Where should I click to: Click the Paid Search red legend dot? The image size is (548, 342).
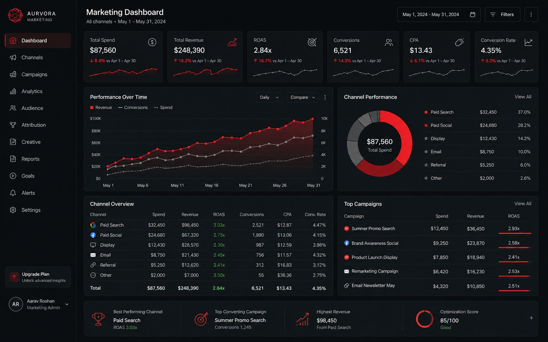coord(426,112)
